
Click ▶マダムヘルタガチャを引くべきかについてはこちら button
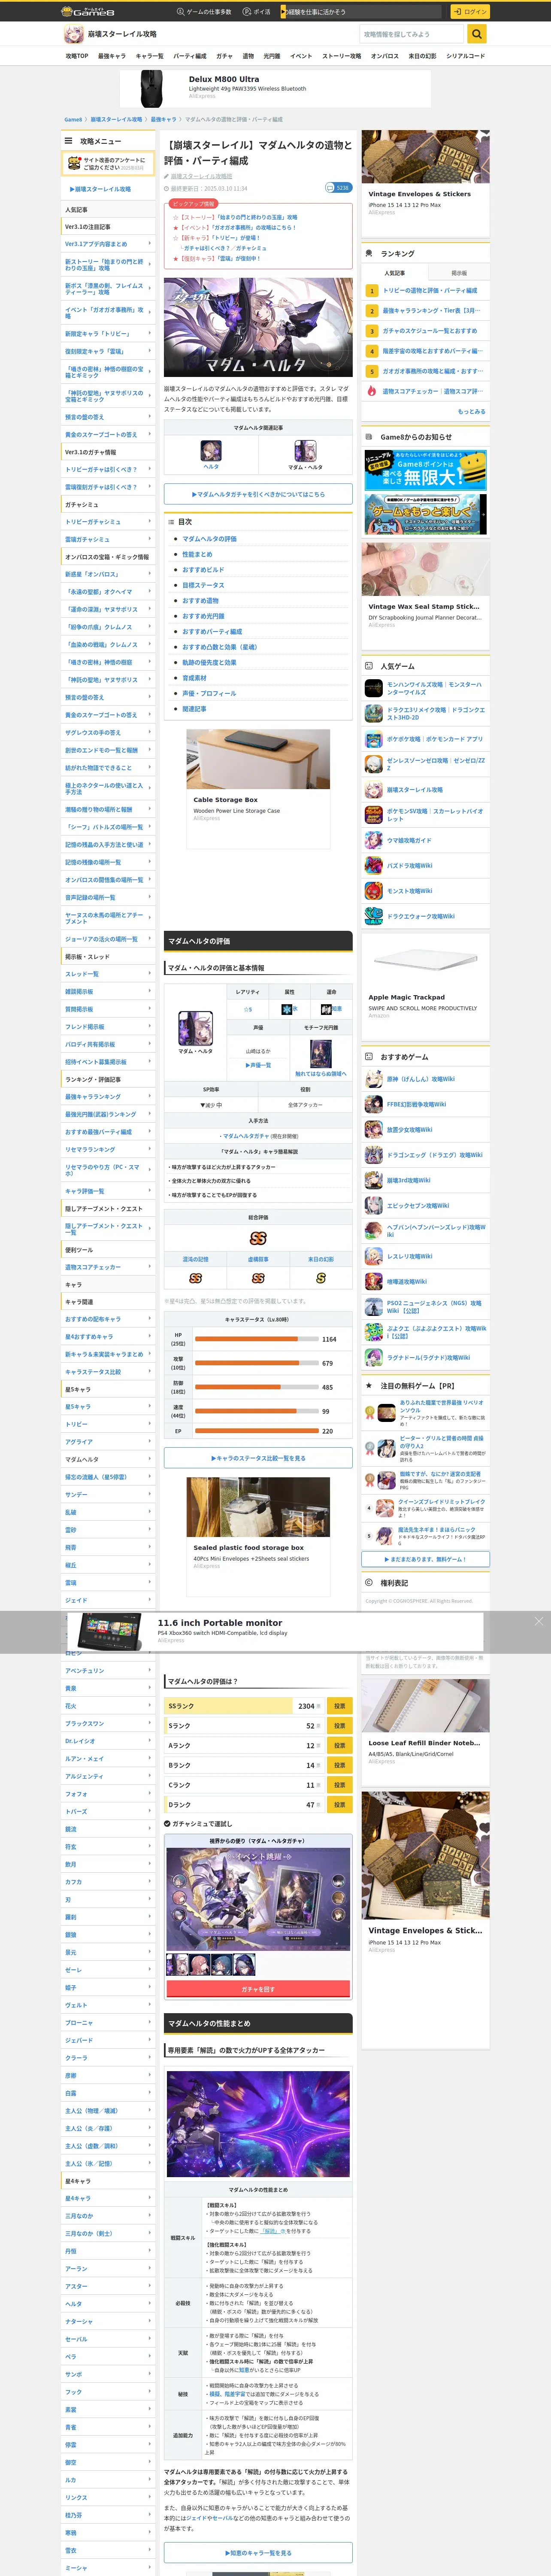click(258, 494)
